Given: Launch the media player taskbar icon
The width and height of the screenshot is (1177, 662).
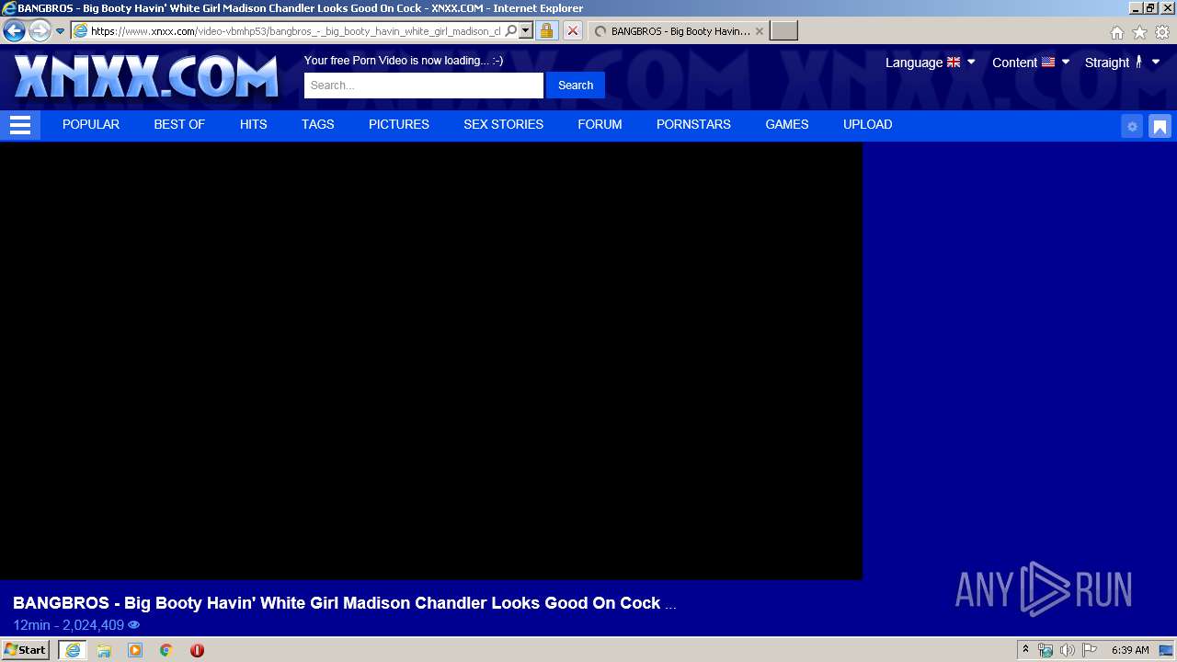Looking at the screenshot, I should coord(135,650).
